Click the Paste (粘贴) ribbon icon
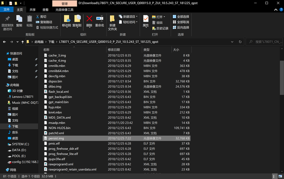284x179 pixels. point(29,21)
